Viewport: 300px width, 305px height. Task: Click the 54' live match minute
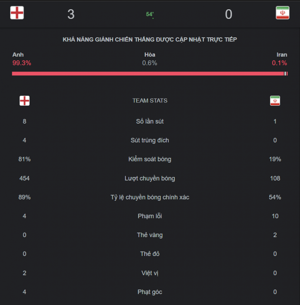pyautogui.click(x=150, y=14)
